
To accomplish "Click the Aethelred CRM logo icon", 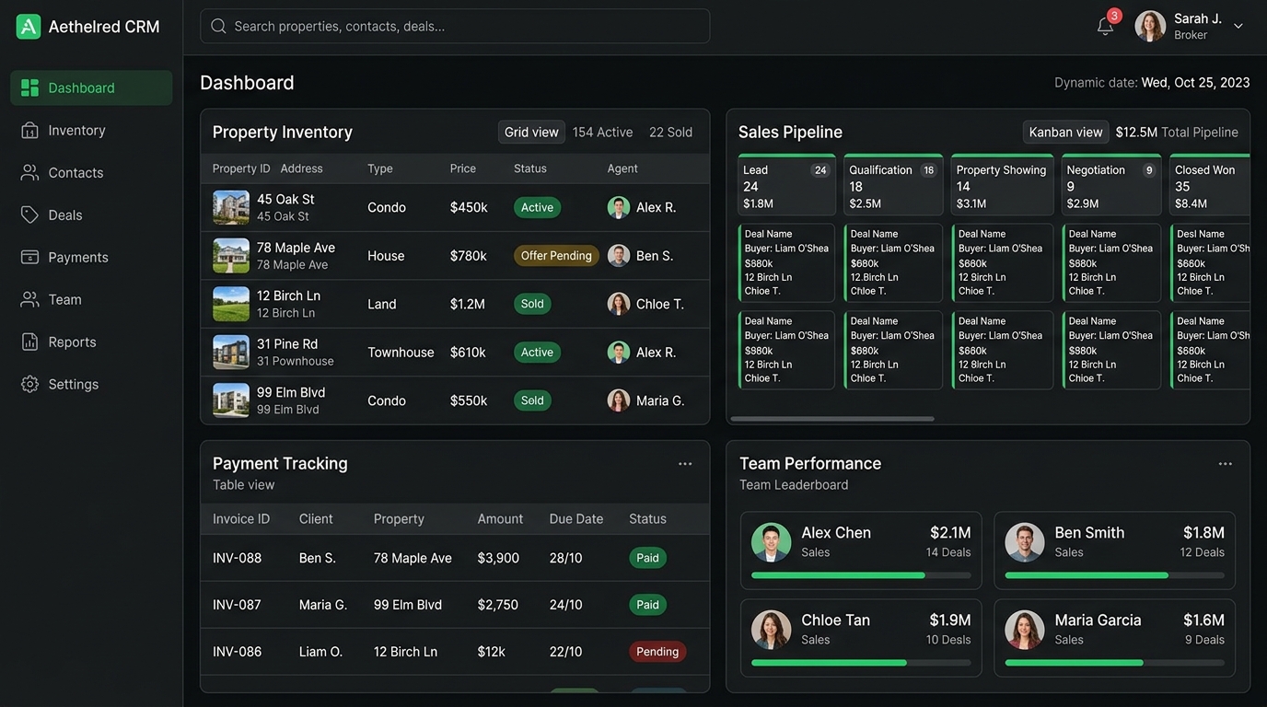I will pos(29,27).
